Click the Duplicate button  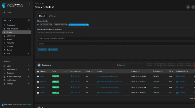pos(53,50)
